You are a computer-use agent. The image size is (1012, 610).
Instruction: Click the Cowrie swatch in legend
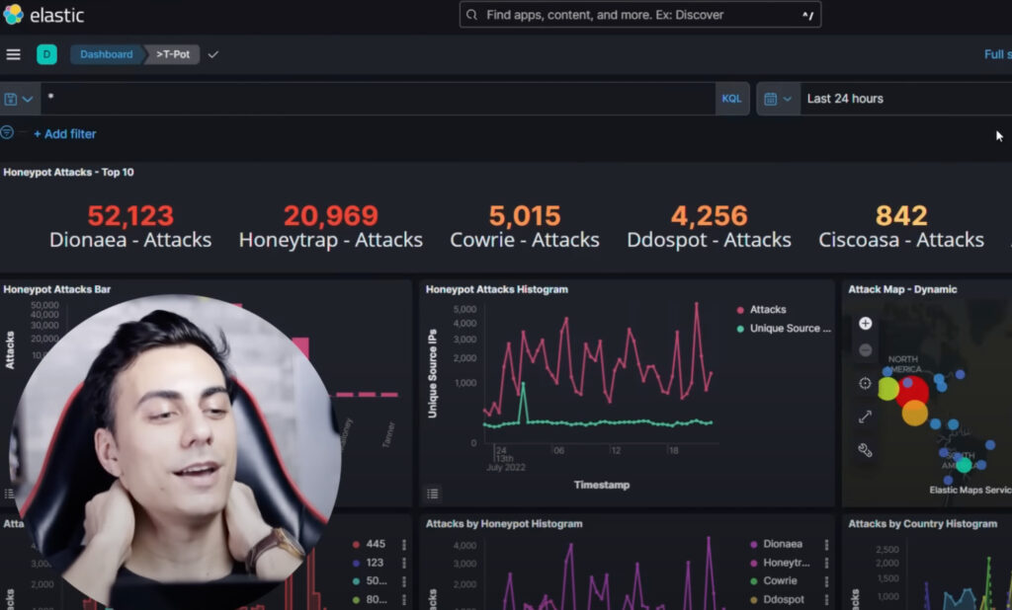pyautogui.click(x=753, y=581)
